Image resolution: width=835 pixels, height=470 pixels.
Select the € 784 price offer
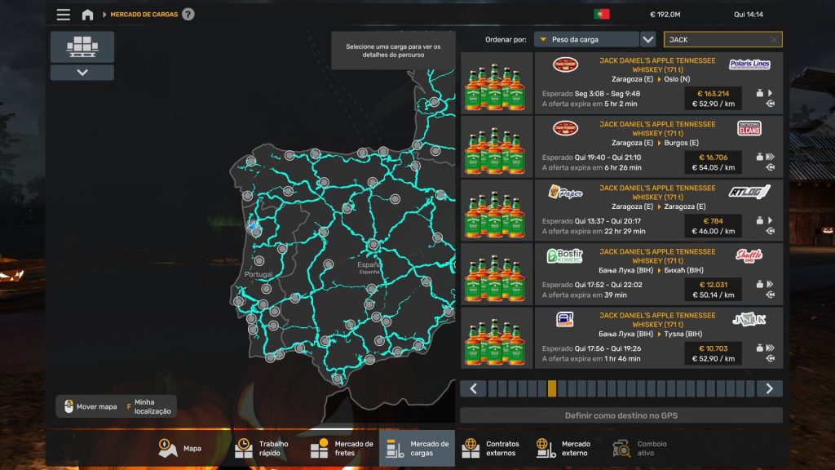pos(713,221)
